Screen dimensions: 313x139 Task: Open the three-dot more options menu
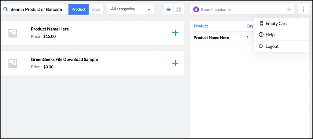point(303,9)
